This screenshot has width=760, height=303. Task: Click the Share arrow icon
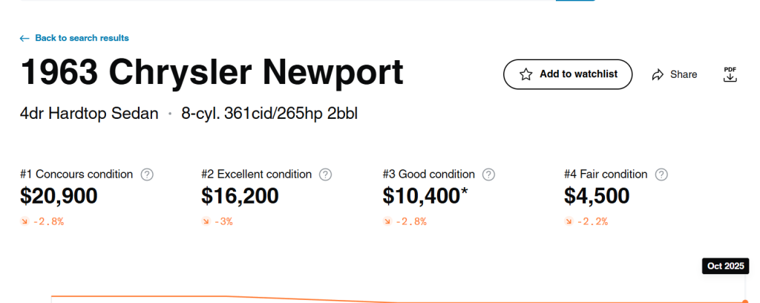point(658,74)
